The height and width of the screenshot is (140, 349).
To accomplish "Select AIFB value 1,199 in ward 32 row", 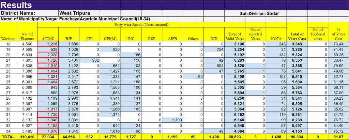I will [x=172, y=120].
